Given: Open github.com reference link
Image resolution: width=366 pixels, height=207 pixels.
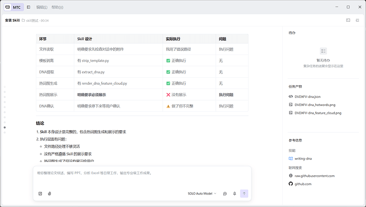Looking at the screenshot, I should (303, 184).
